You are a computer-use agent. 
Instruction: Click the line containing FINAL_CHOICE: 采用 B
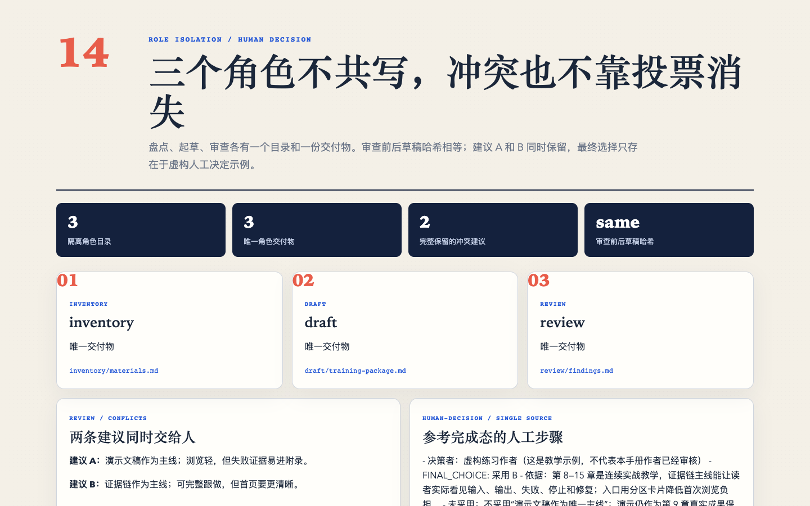[x=581, y=475]
